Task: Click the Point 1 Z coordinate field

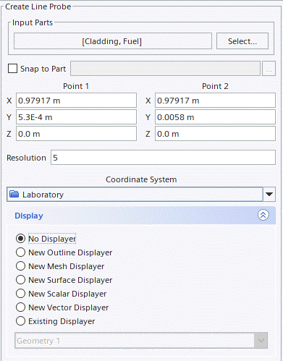Action: (x=76, y=134)
